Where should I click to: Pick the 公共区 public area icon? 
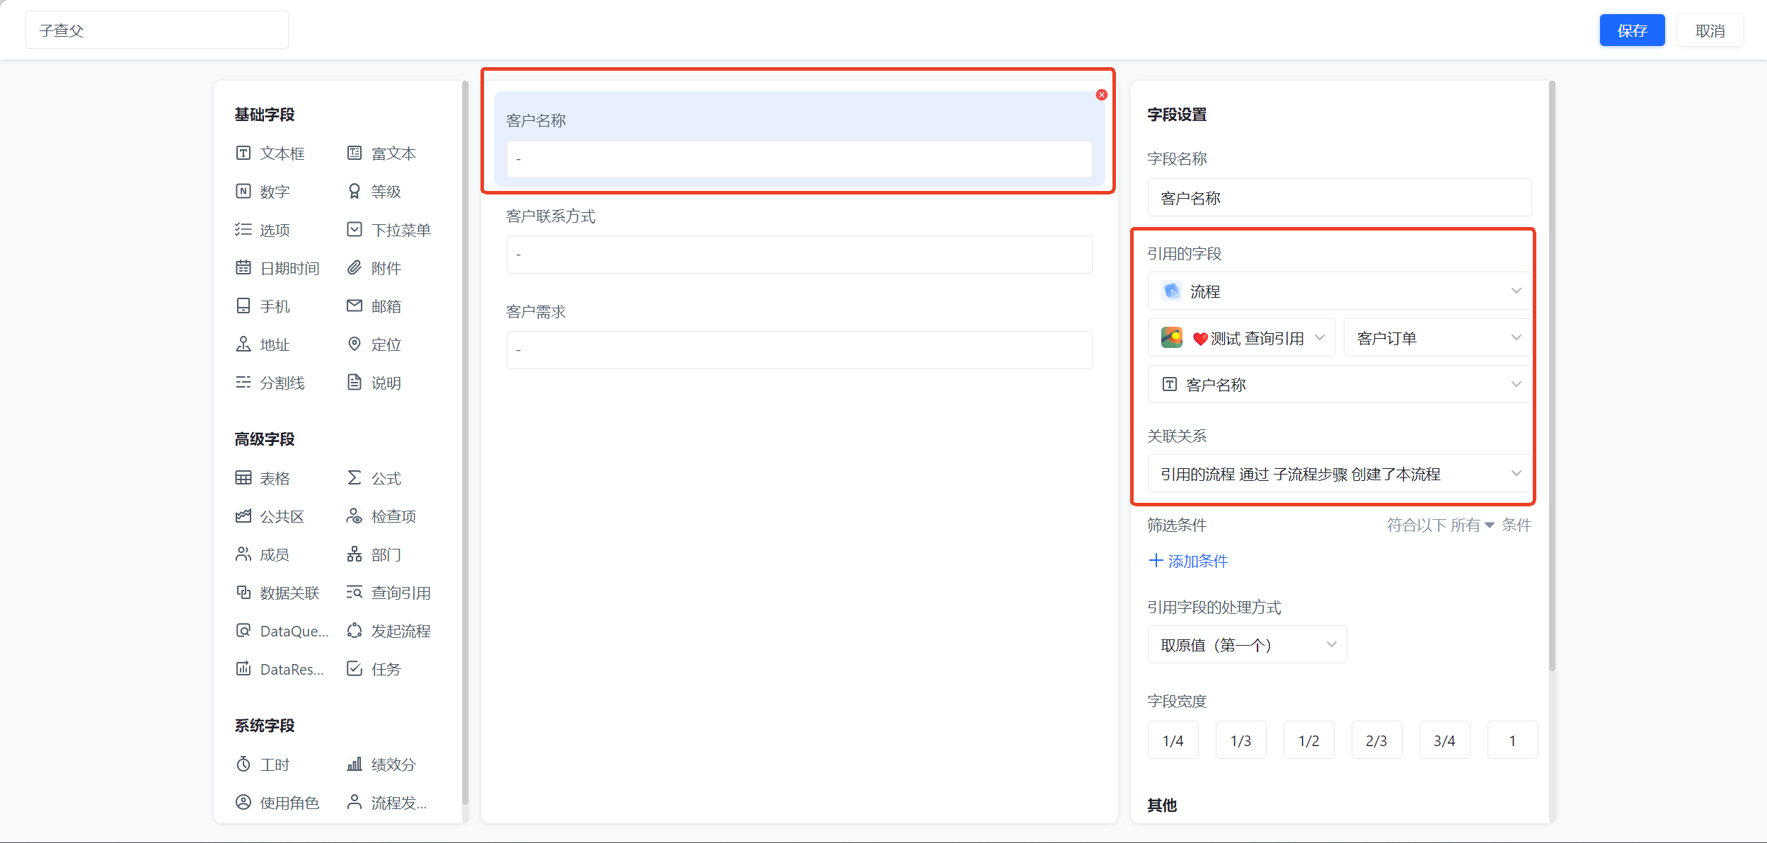[243, 516]
